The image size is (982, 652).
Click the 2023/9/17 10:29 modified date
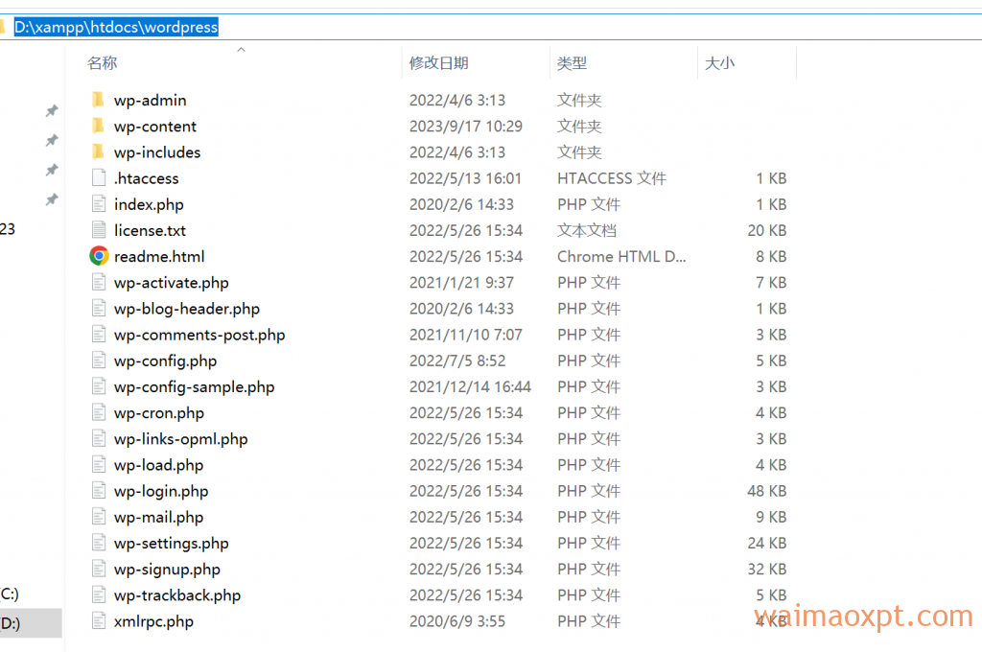pos(466,127)
